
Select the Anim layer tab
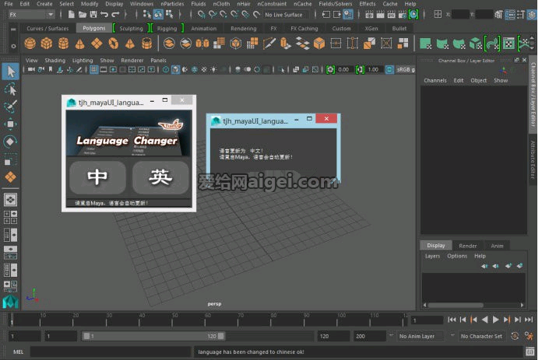tap(497, 246)
